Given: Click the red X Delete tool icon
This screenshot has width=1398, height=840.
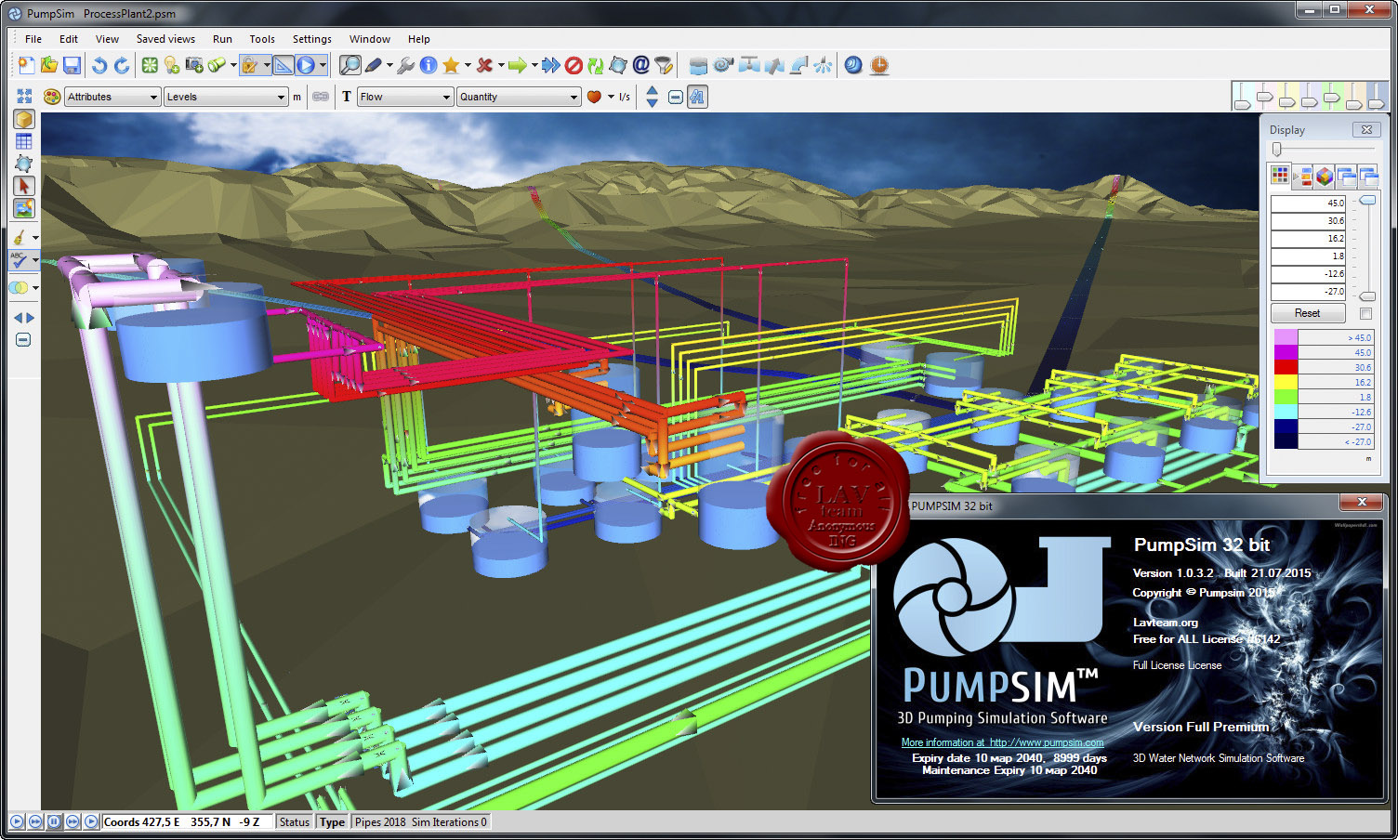Looking at the screenshot, I should 484,65.
